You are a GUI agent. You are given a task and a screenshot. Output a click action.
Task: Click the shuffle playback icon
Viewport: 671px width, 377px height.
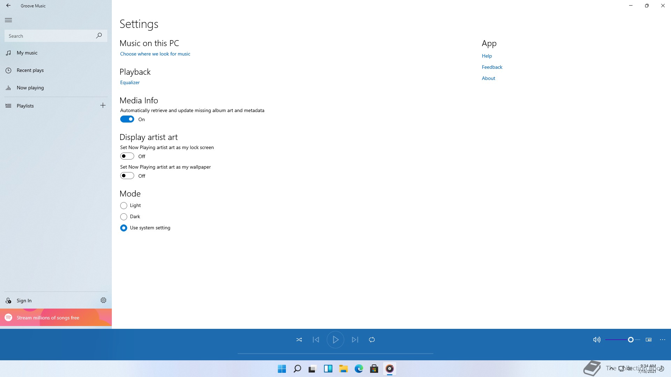click(x=299, y=340)
